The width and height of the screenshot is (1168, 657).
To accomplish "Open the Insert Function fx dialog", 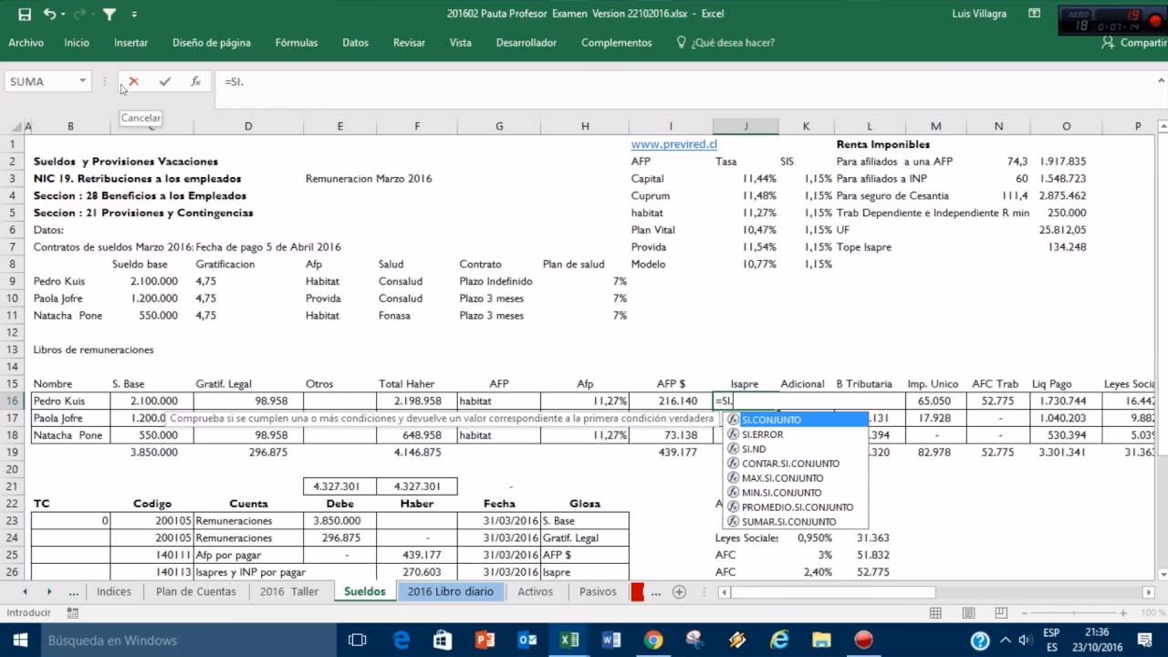I will click(x=195, y=81).
